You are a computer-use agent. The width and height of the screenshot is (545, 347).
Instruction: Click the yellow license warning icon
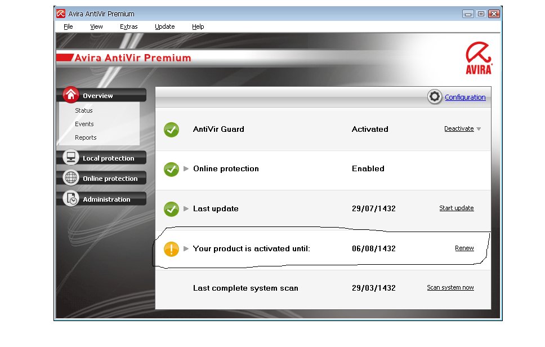[171, 249]
